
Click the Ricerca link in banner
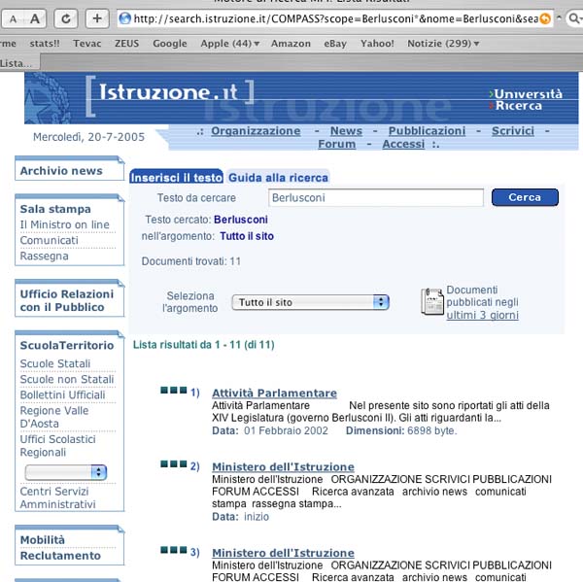tap(519, 106)
